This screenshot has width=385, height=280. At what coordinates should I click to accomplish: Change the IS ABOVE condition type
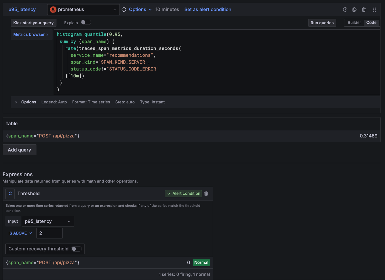pyautogui.click(x=20, y=233)
